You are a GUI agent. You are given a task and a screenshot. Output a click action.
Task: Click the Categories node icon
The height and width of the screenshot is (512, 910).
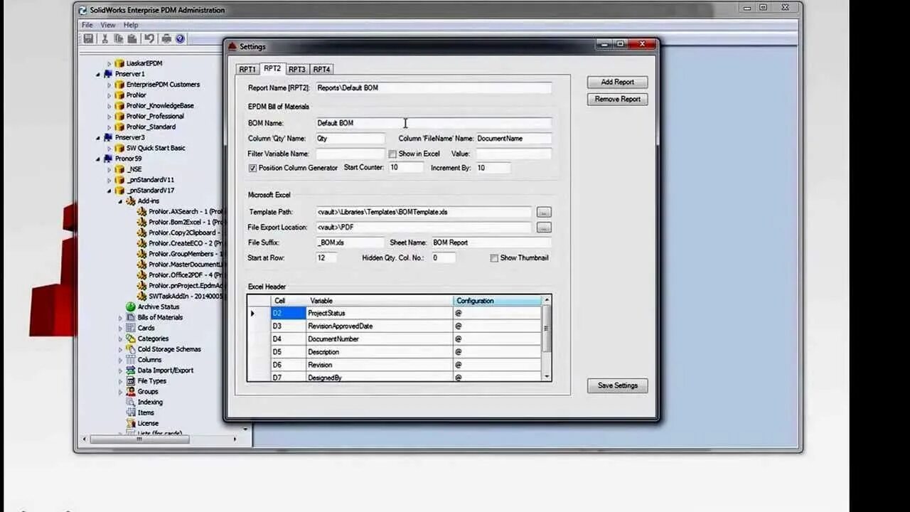(131, 338)
